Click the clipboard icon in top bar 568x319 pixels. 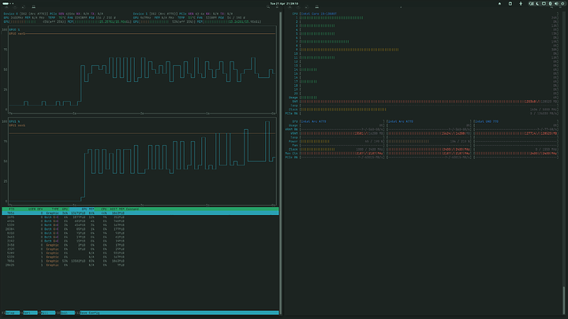(x=510, y=4)
